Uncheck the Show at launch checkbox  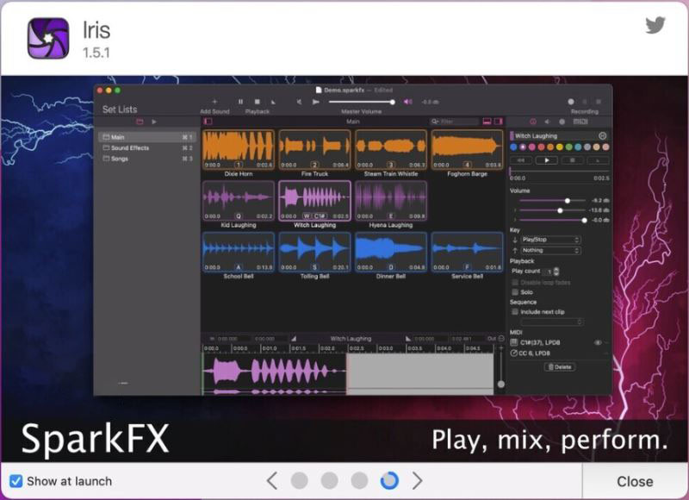(16, 481)
